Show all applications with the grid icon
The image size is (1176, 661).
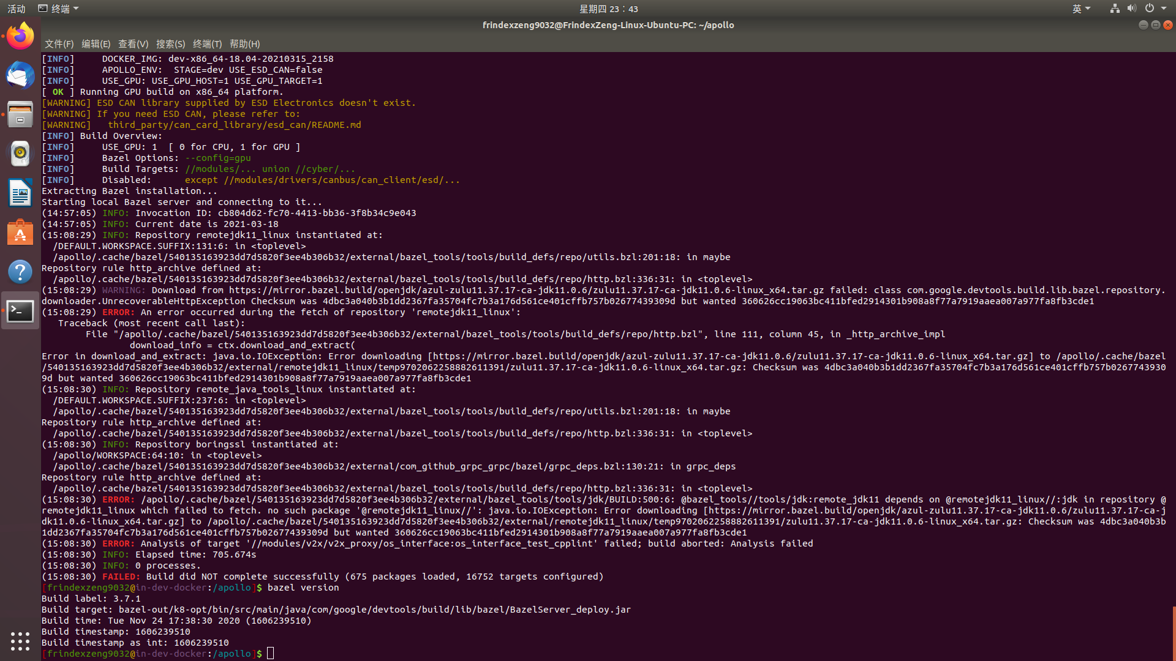point(20,641)
